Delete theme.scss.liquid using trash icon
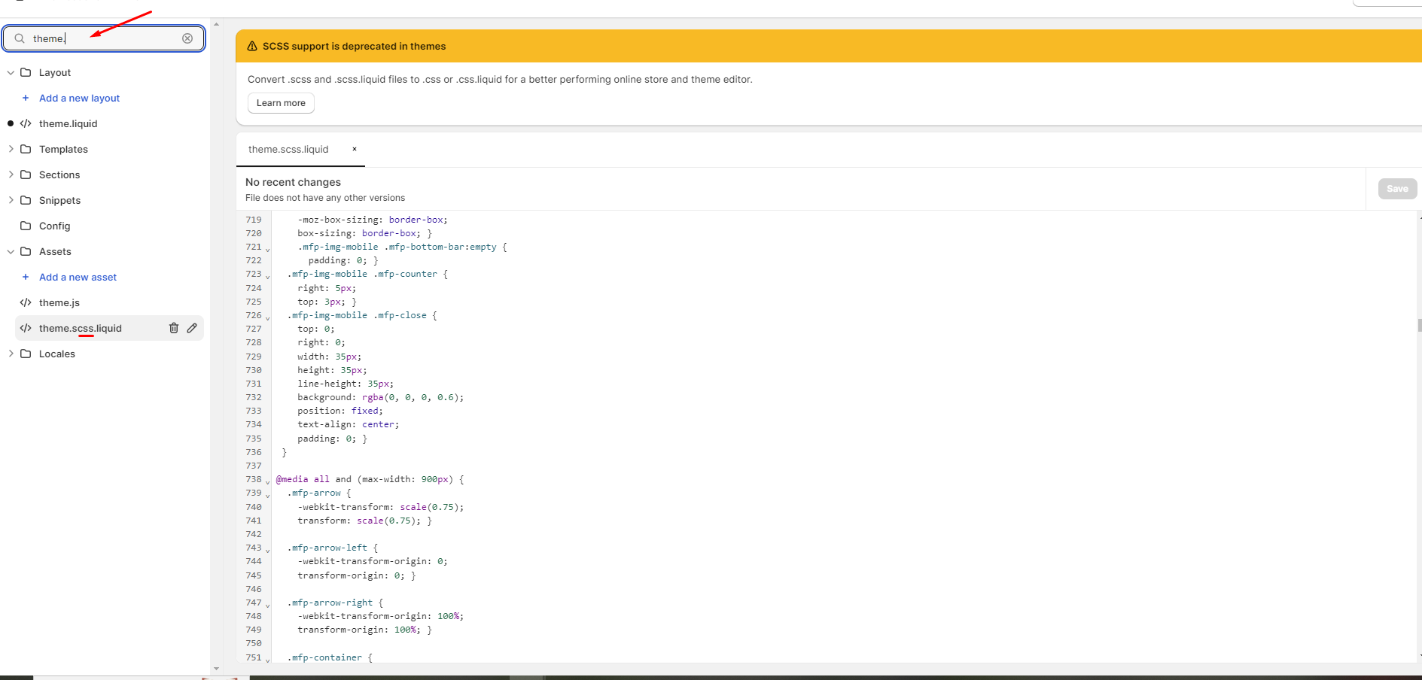The height and width of the screenshot is (680, 1422). [x=174, y=328]
